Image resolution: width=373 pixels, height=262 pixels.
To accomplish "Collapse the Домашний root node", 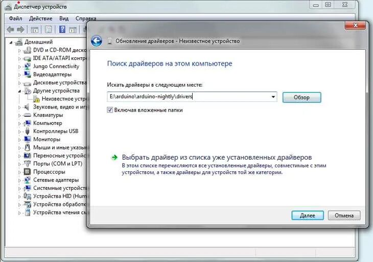I will tap(11, 42).
